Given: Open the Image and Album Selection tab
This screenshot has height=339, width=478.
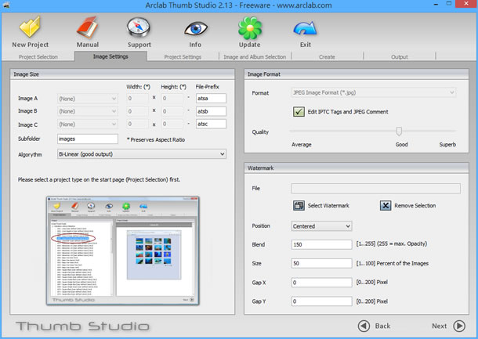Looking at the screenshot, I should coord(255,57).
